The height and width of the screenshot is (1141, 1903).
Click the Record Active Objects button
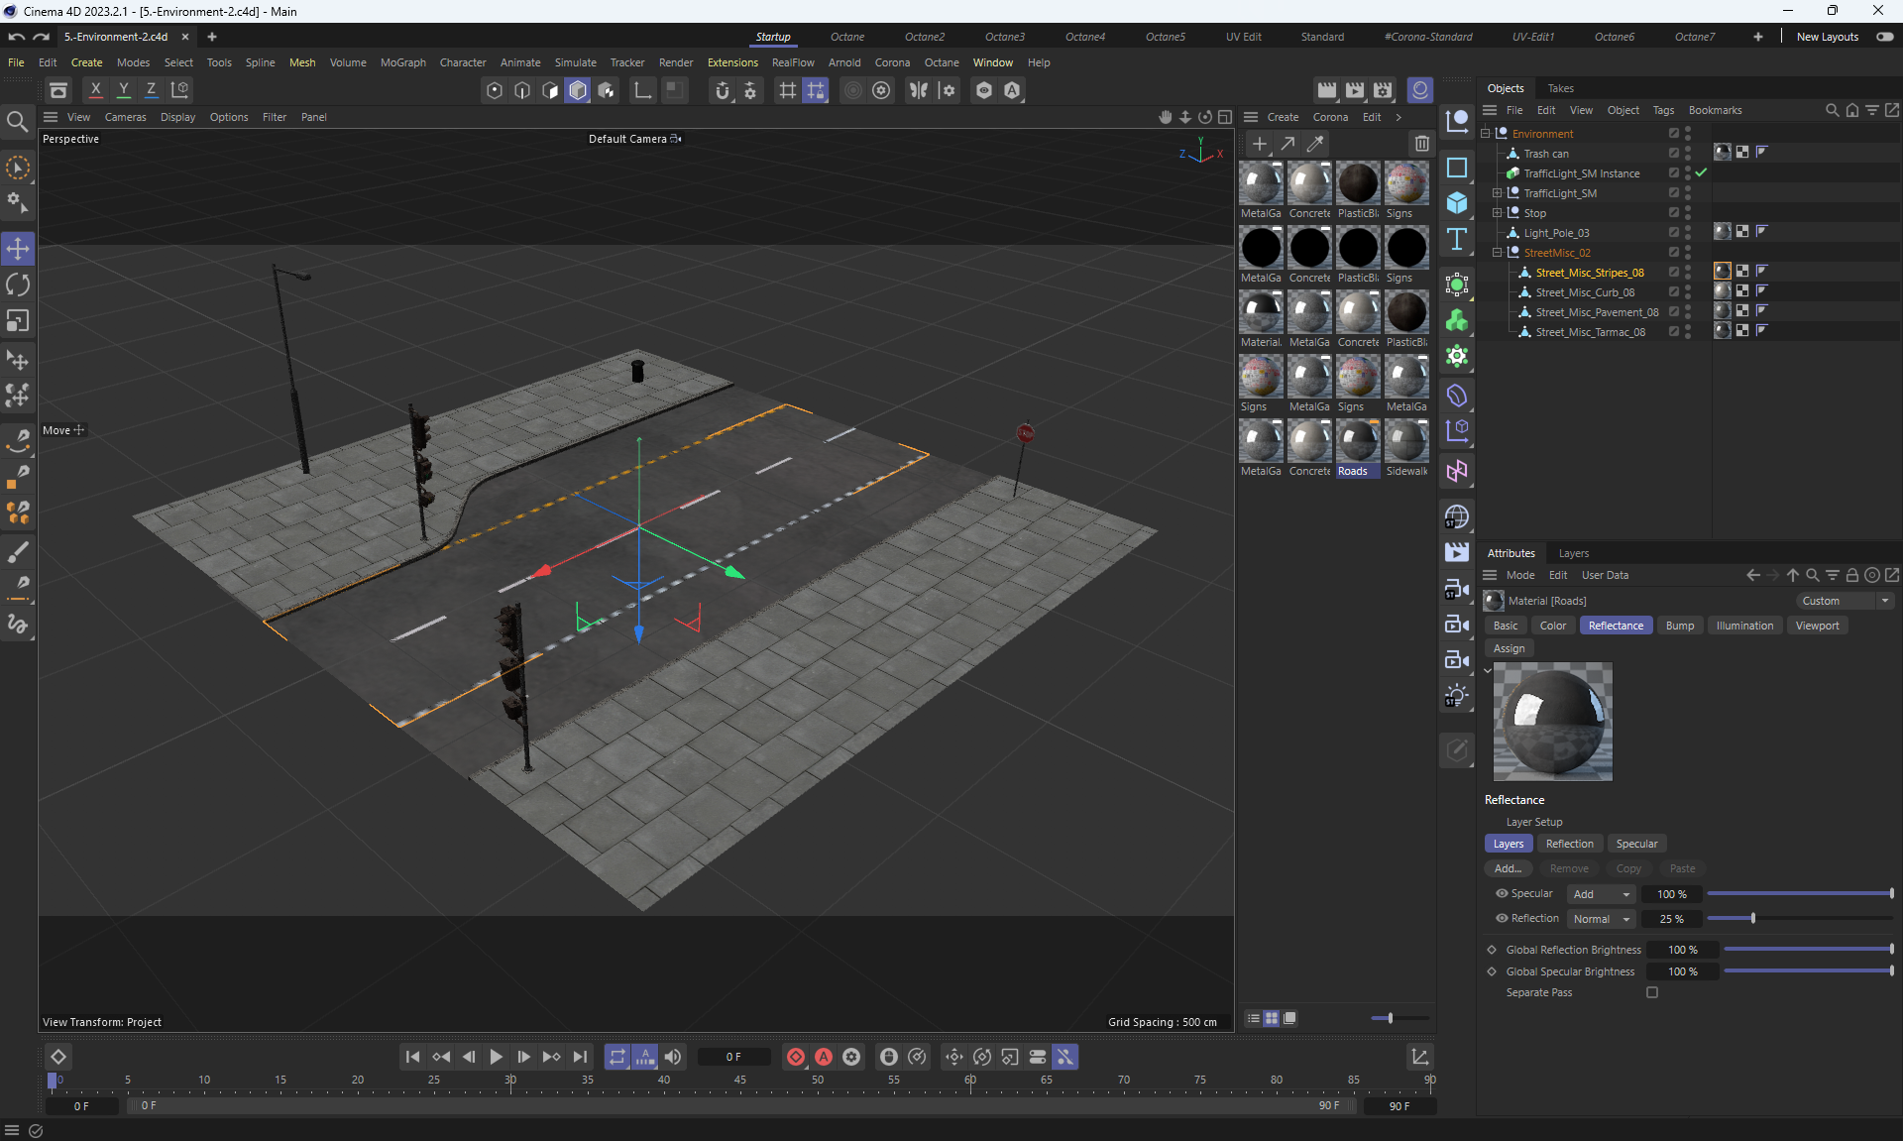point(796,1057)
